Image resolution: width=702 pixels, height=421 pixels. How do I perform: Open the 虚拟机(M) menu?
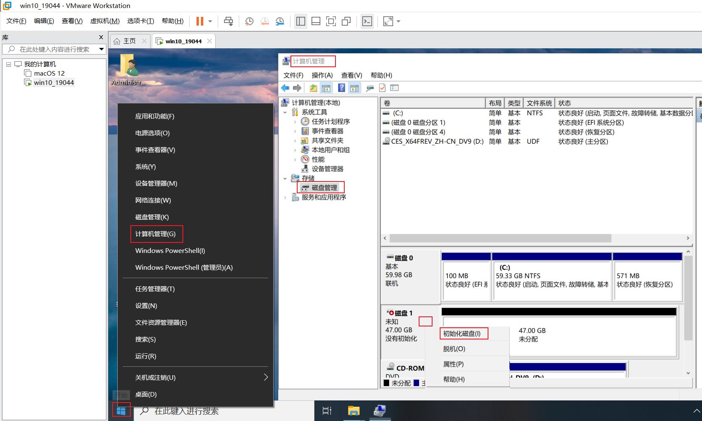tap(105, 21)
